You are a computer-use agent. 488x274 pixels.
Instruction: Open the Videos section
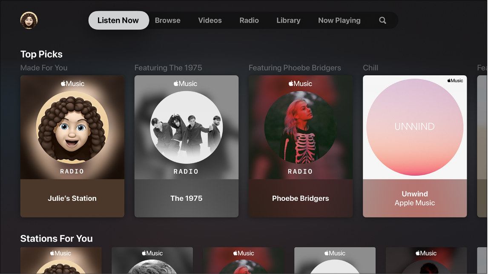click(x=210, y=20)
